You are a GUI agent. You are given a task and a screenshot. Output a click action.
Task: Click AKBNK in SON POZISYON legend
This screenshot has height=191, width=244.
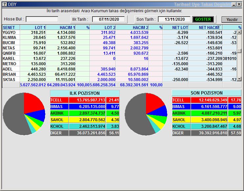(181, 113)
